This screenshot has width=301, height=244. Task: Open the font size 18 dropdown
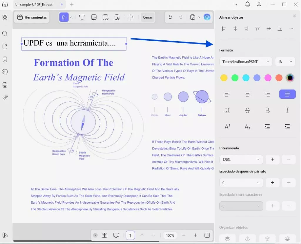pyautogui.click(x=285, y=62)
